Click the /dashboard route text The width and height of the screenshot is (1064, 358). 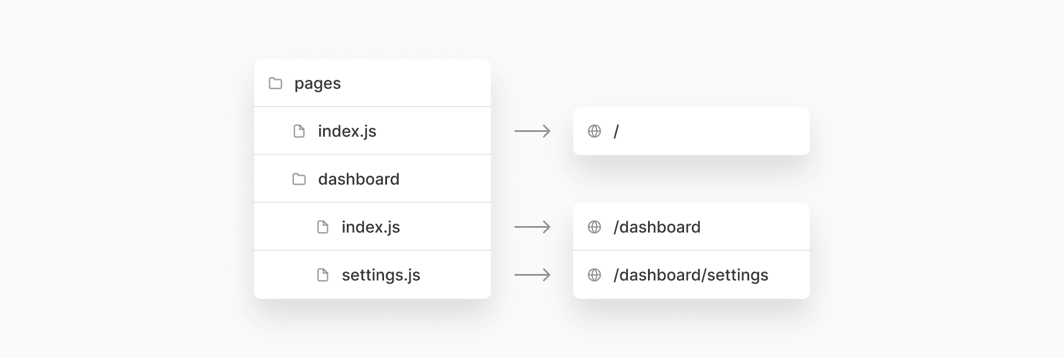(x=657, y=227)
